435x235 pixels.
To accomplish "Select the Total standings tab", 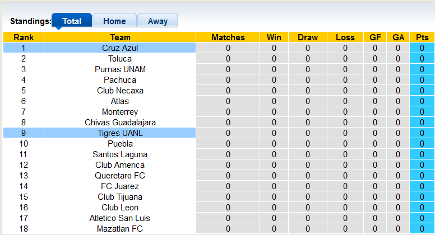I will pos(72,21).
